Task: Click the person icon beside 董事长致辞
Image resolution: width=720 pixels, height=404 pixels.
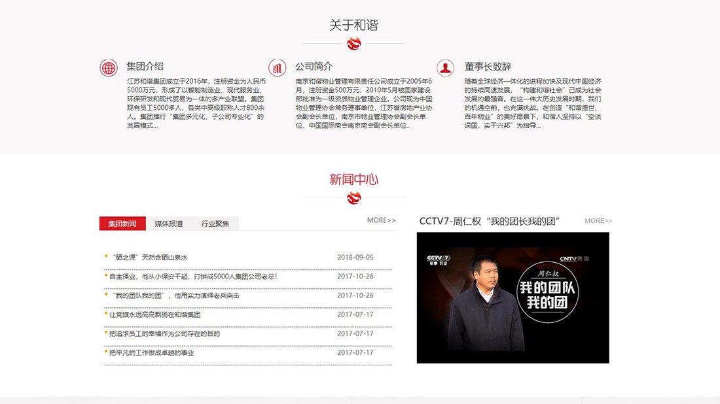Action: point(446,67)
